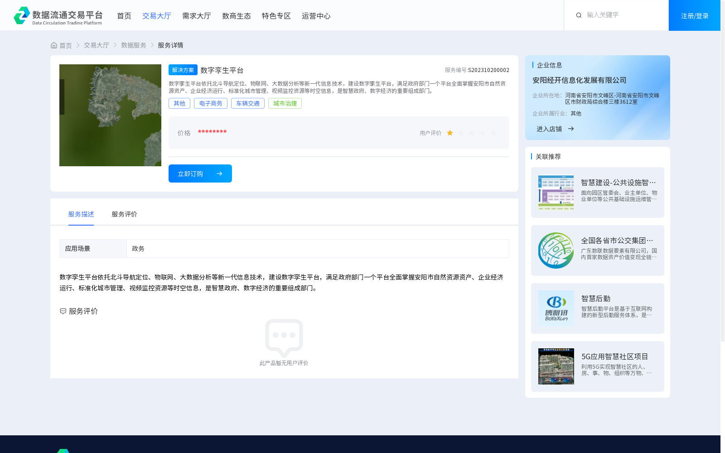The image size is (725, 453).
Task: Switch to the 服务描述 tab
Action: coord(81,214)
